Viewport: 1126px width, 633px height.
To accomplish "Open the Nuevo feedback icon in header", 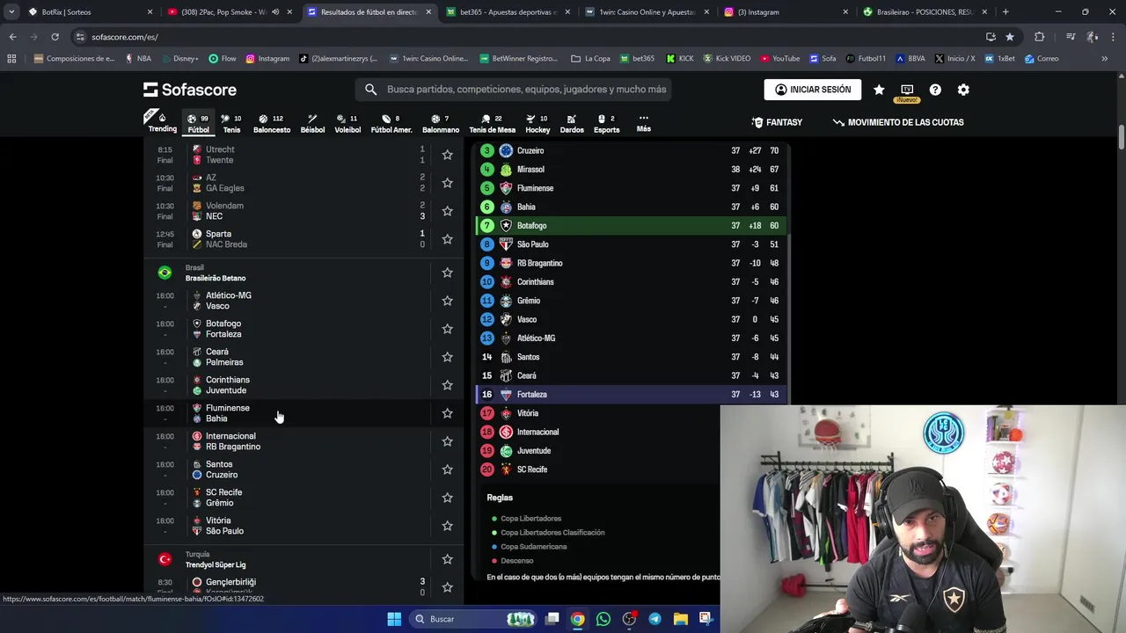I will point(907,92).
